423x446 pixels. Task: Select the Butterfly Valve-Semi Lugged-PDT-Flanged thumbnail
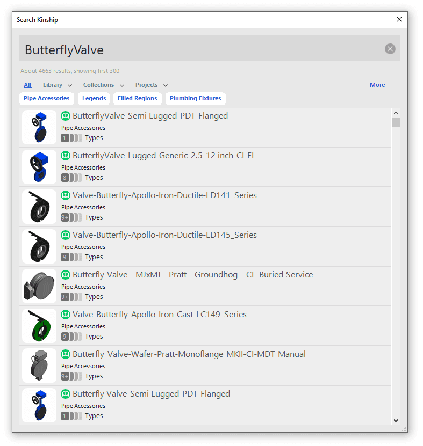click(39, 405)
